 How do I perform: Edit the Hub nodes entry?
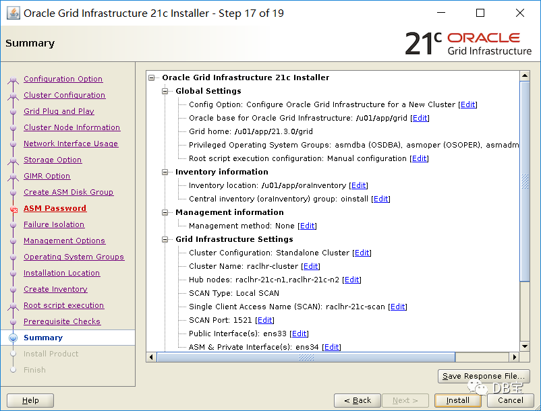pyautogui.click(x=352, y=280)
